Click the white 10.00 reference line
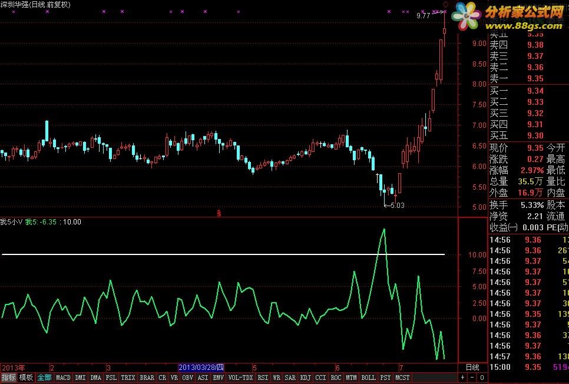 (223, 254)
